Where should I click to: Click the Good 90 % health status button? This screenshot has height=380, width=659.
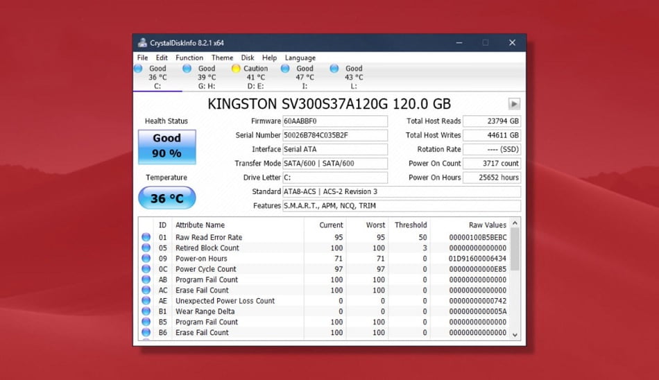click(x=167, y=147)
